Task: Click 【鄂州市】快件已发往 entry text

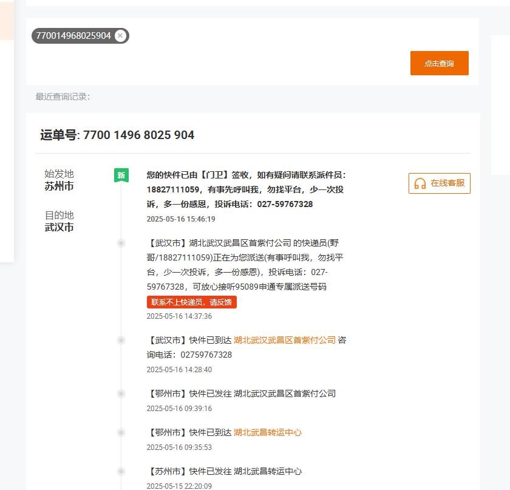Action: tap(242, 393)
